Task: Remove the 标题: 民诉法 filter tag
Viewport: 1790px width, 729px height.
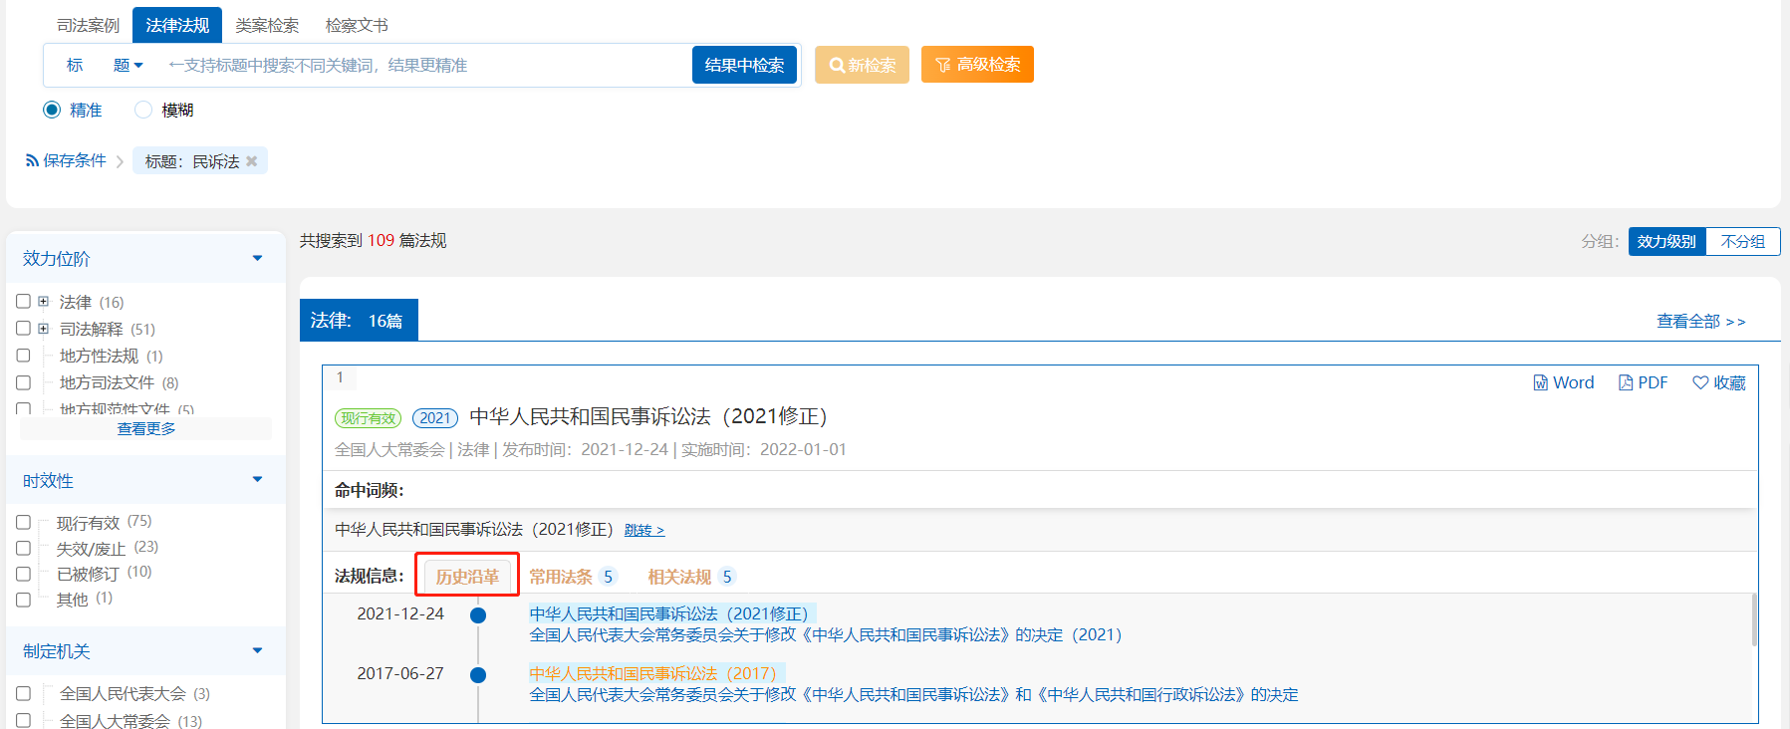Action: (252, 161)
